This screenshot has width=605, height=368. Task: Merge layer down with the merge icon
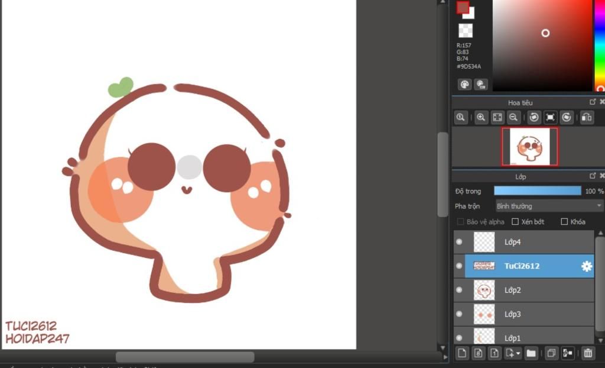(x=568, y=353)
